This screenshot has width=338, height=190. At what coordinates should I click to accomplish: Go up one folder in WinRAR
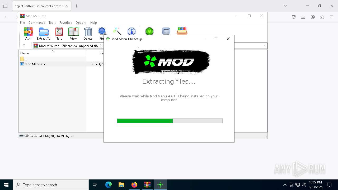pos(24,46)
